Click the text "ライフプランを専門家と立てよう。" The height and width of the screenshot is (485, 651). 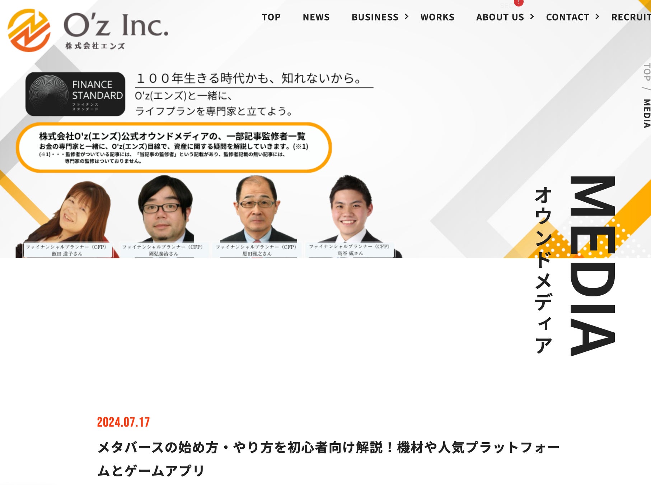click(x=215, y=111)
